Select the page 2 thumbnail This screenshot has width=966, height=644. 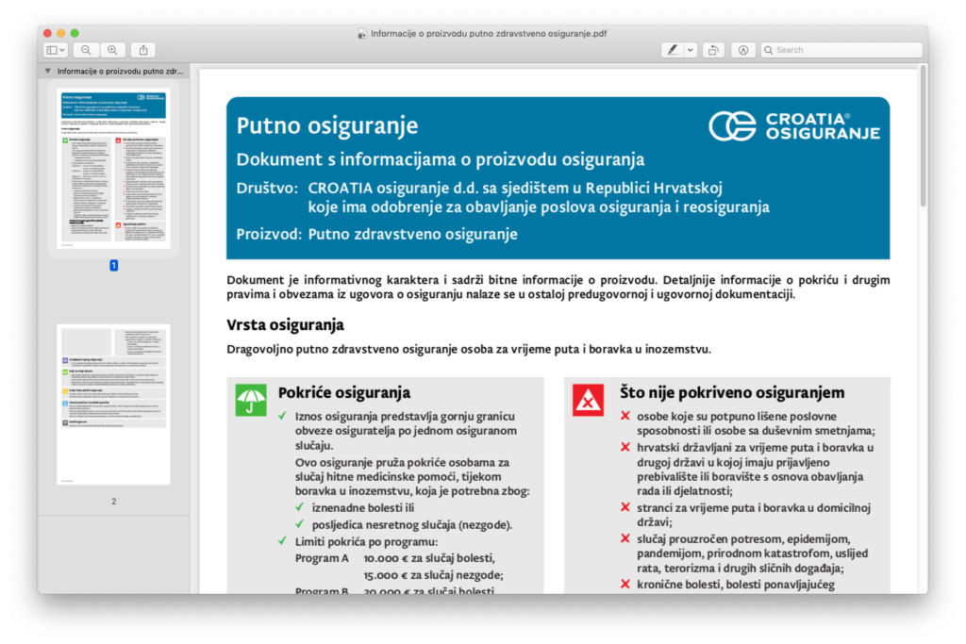coord(113,405)
